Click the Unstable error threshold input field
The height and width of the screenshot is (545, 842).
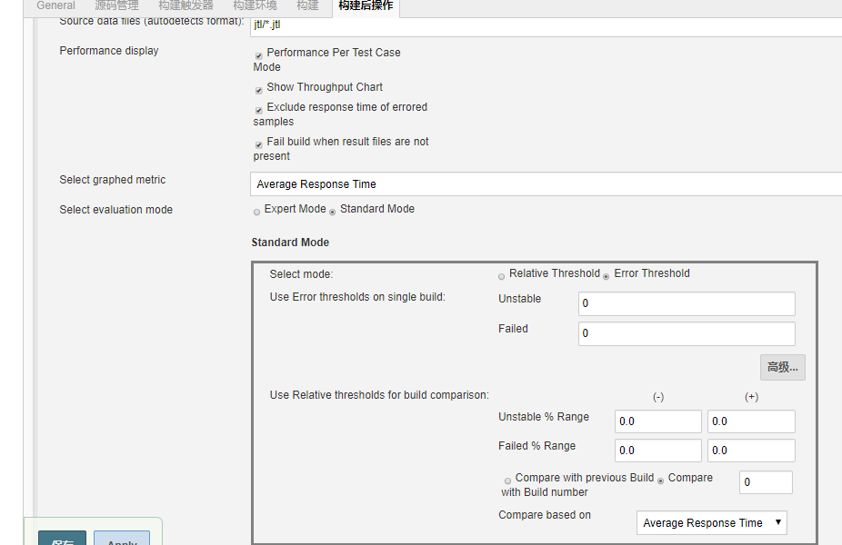point(686,303)
